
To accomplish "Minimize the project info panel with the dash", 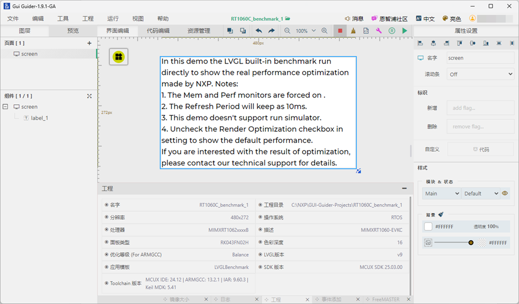I will tap(404, 188).
